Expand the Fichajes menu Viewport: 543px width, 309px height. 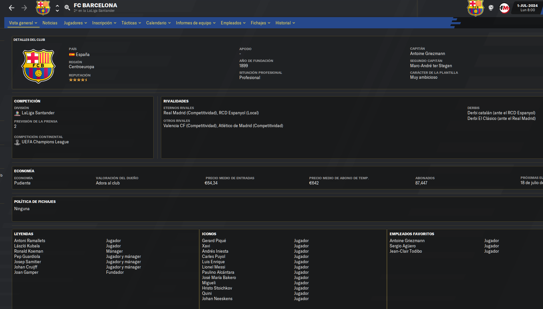[x=260, y=23]
